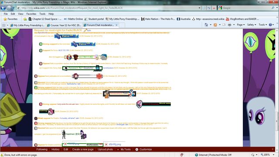Click the Add to Favorites Bar star icon
The width and height of the screenshot is (279, 157).
point(25,19)
